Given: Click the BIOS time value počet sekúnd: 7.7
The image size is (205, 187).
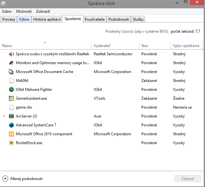Looking at the screenshot, I should tap(185, 31).
